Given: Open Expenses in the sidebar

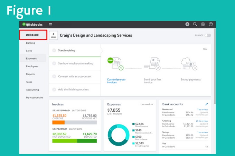Looking at the screenshot, I should coord(31,59).
